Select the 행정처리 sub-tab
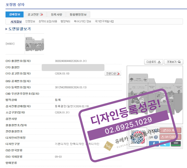 [x=65, y=21]
